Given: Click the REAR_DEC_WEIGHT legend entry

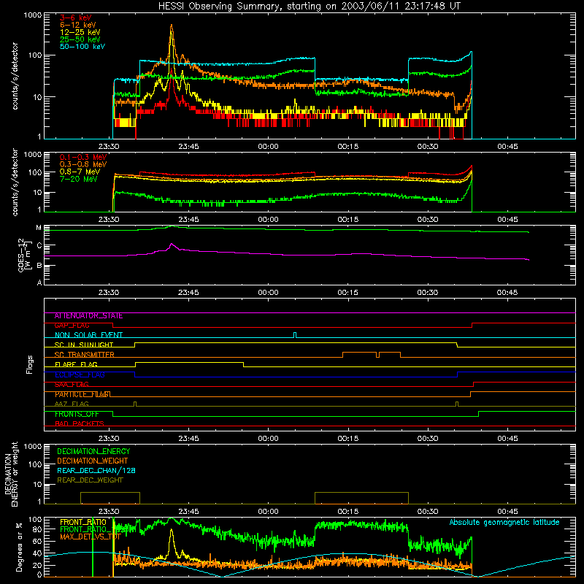Looking at the screenshot, I should click(90, 480).
